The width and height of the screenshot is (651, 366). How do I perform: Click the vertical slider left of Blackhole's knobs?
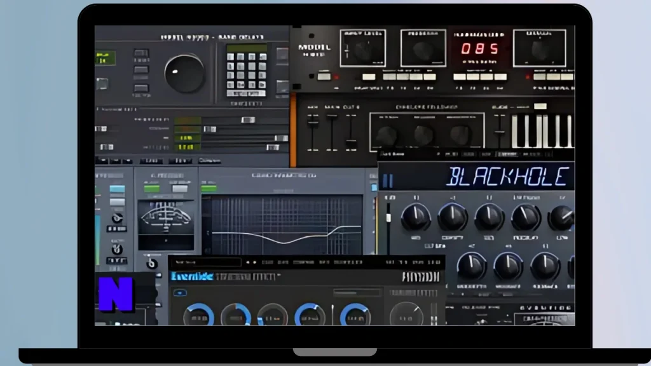(x=388, y=228)
